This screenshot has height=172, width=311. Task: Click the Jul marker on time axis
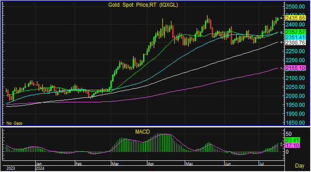click(x=262, y=164)
